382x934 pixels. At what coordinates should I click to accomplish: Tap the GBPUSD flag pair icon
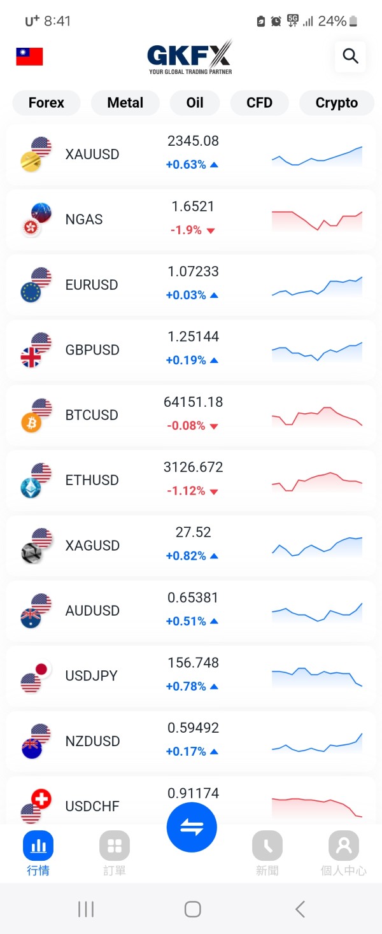36,350
